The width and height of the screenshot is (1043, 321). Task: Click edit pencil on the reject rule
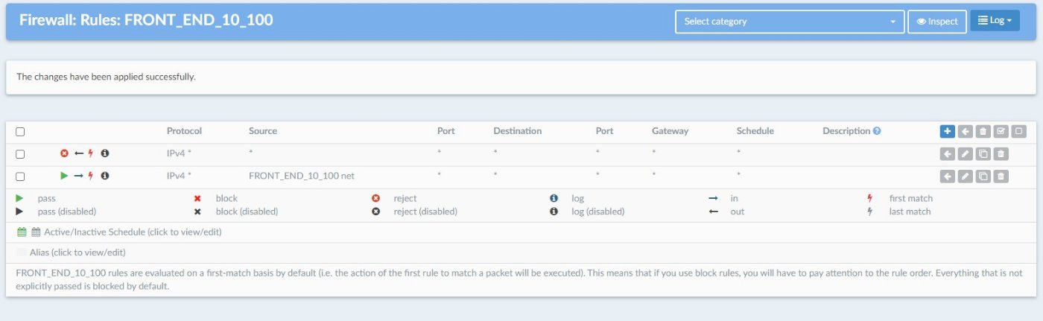click(965, 154)
